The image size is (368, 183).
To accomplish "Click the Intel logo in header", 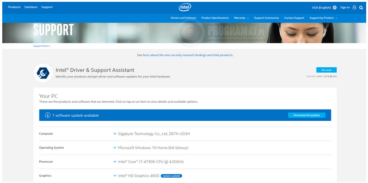I will click(x=185, y=8).
